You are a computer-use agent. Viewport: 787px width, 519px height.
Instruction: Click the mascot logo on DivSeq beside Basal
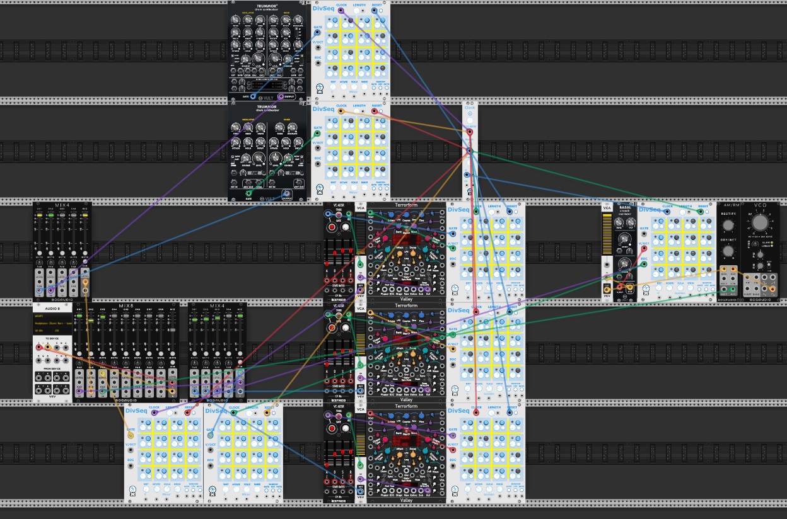(x=646, y=290)
